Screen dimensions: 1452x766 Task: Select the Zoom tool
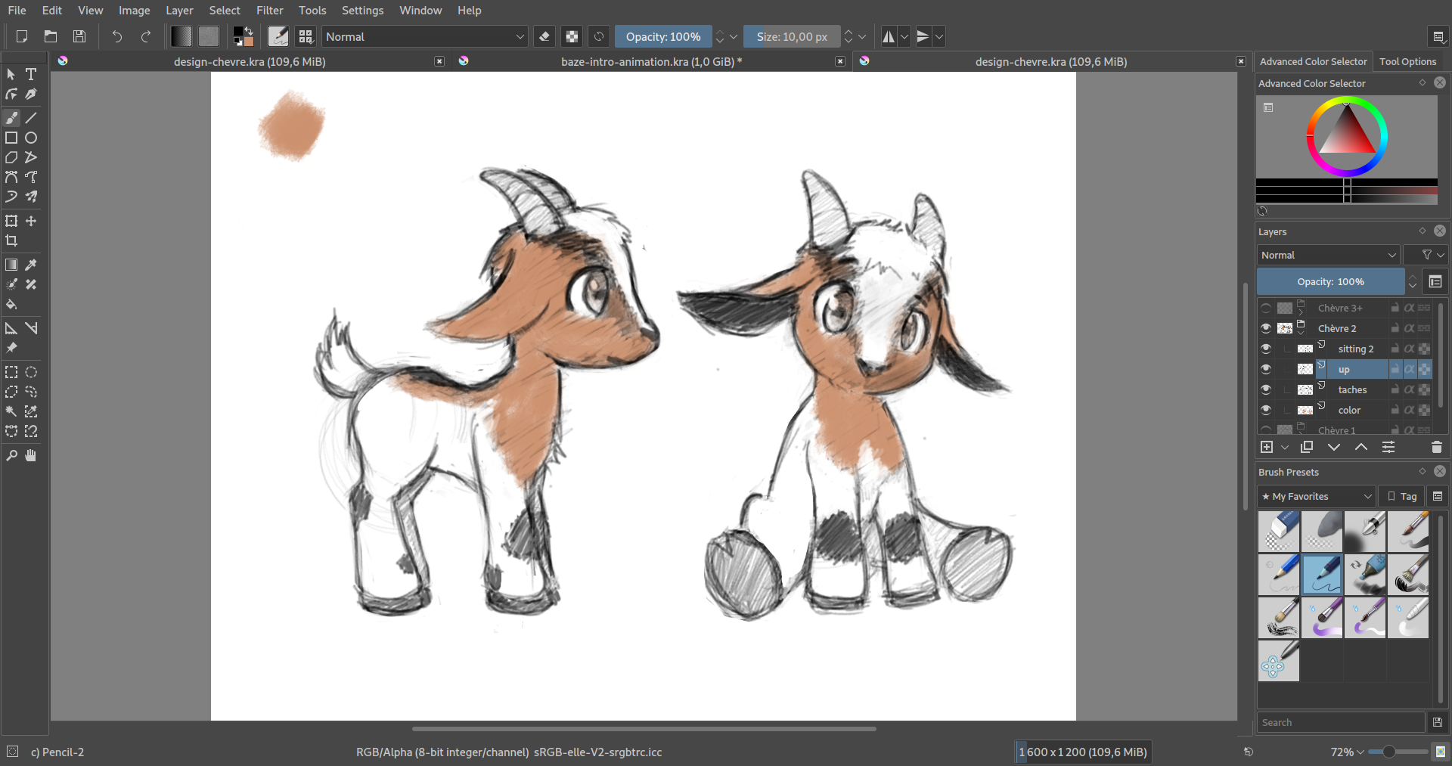point(11,455)
